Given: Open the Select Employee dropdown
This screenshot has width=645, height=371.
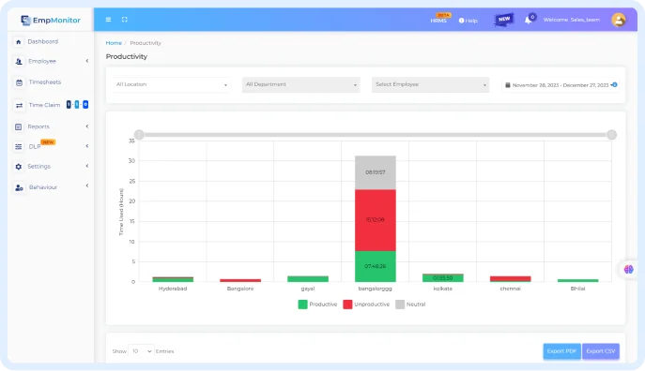Looking at the screenshot, I should [x=430, y=84].
